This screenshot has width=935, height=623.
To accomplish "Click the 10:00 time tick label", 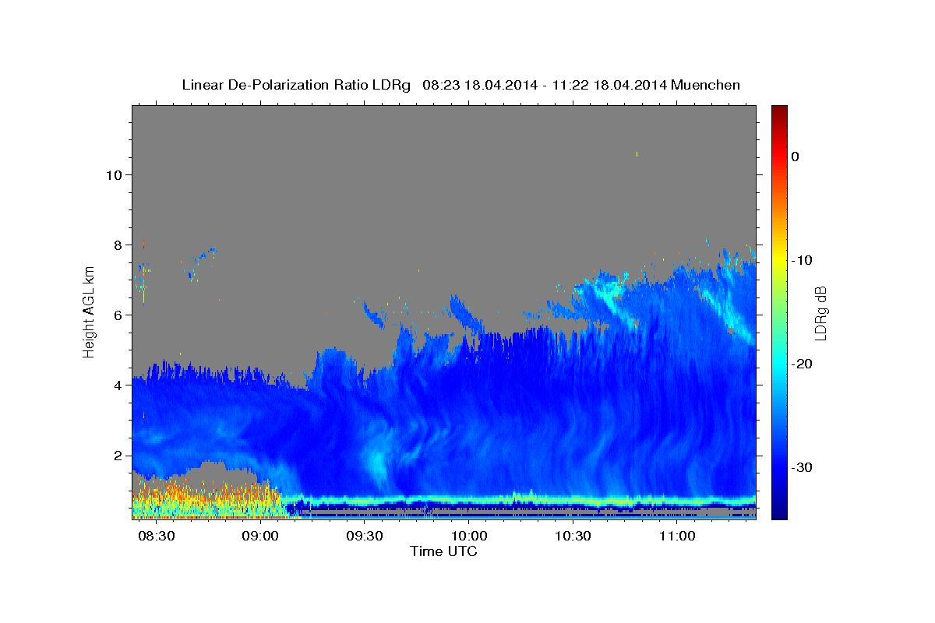I will (469, 537).
